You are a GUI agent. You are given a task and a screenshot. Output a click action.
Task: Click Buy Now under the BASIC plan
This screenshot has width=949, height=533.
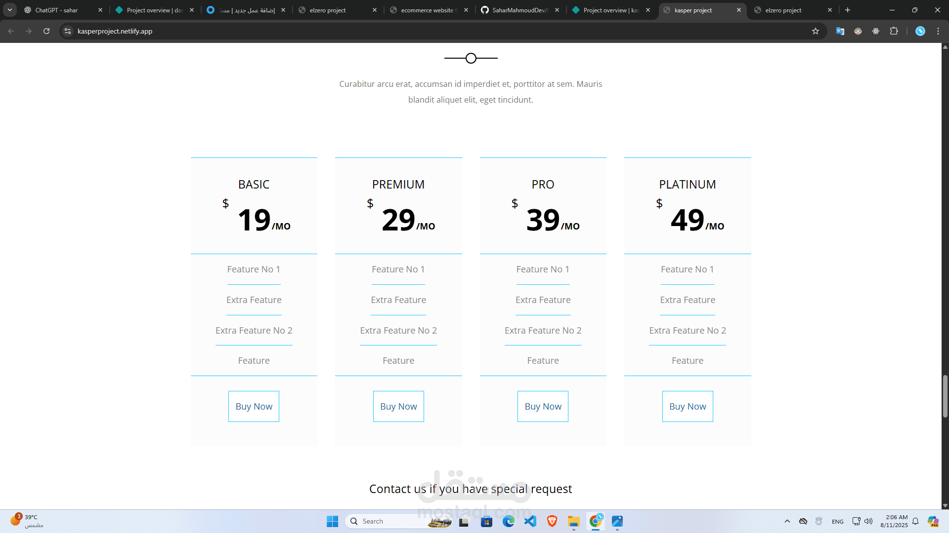coord(254,406)
